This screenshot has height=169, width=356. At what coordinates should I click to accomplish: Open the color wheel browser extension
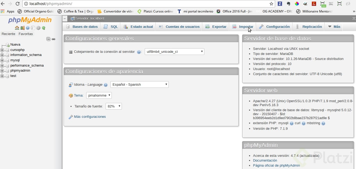pos(297,4)
